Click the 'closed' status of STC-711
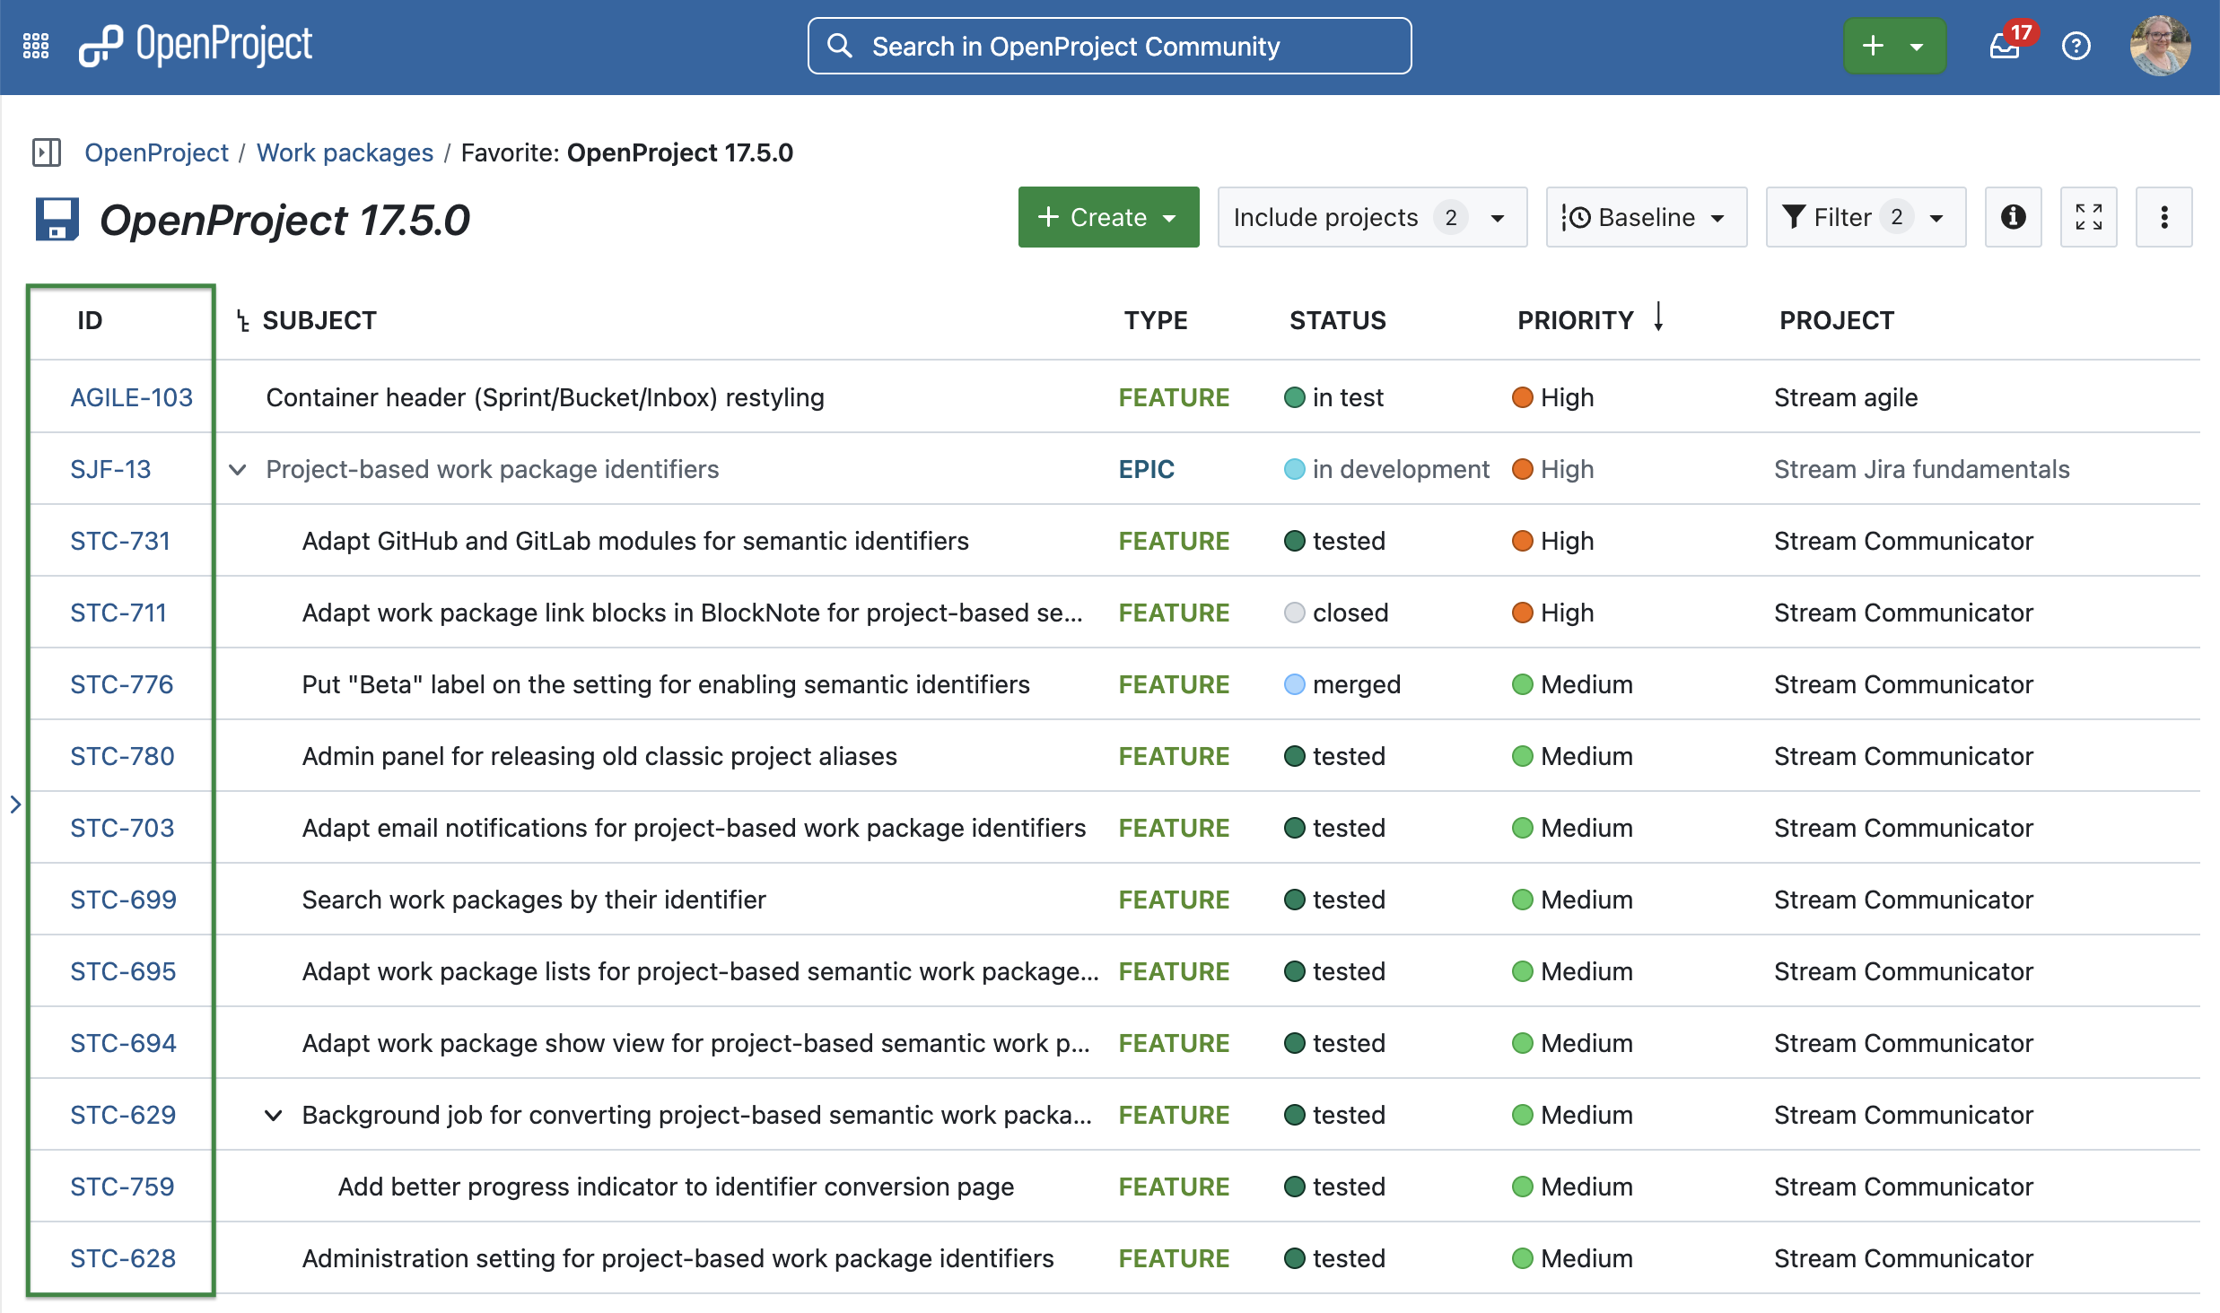 tap(1337, 613)
